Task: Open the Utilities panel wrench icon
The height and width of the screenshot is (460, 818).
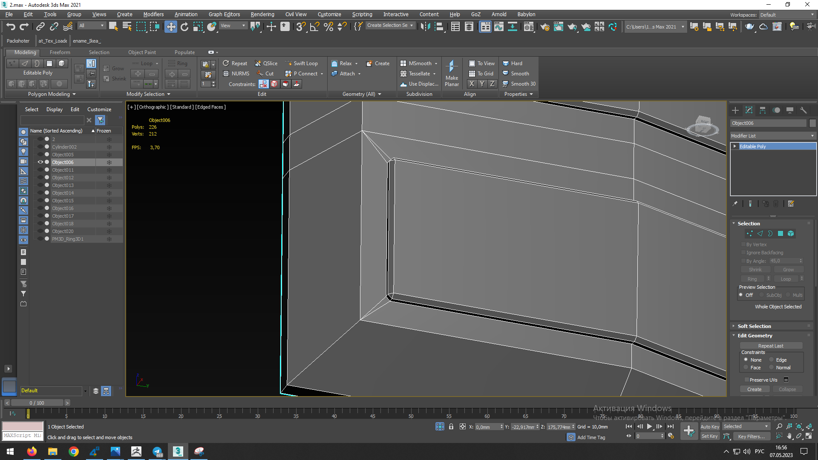Action: (x=803, y=110)
